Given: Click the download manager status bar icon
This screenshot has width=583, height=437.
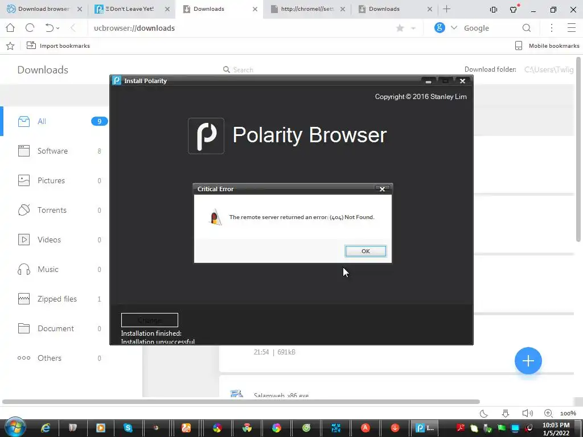Looking at the screenshot, I should (x=506, y=413).
